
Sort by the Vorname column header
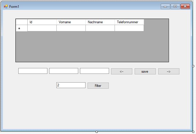pos(71,22)
